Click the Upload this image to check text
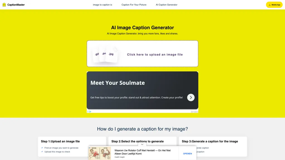The width and height of the screenshot is (285, 160). (x=57, y=152)
